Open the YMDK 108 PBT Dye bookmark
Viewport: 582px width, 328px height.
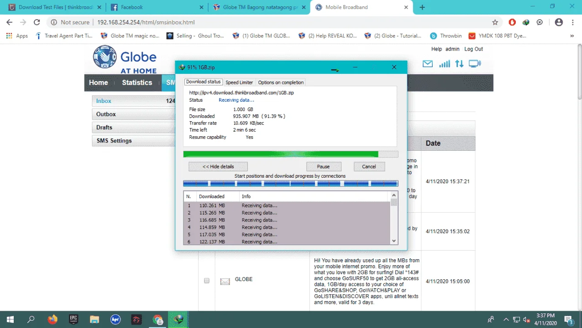click(498, 36)
